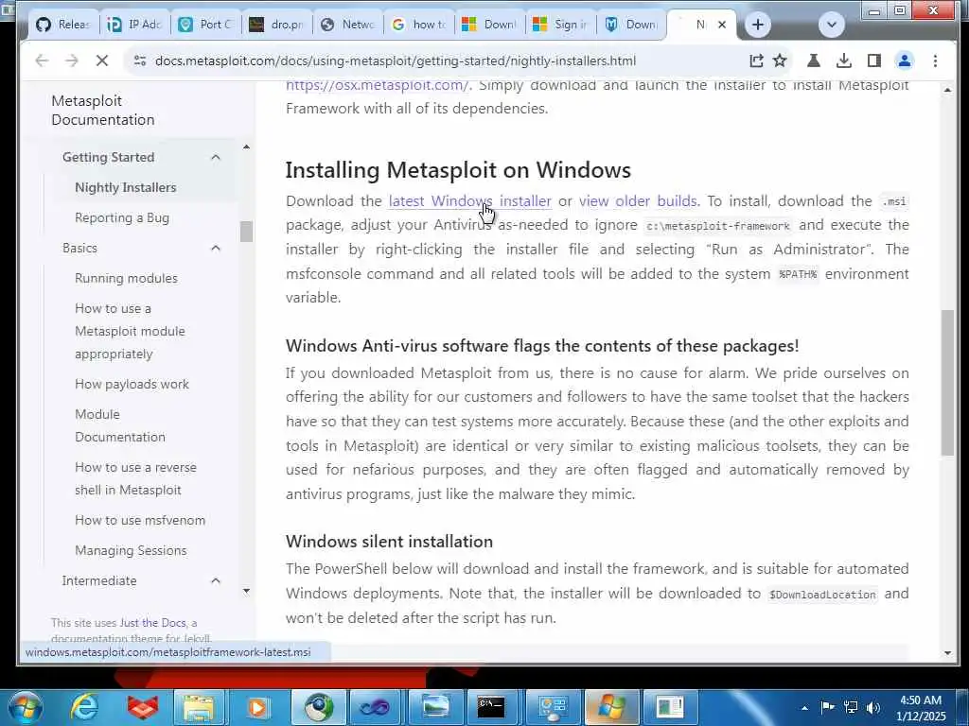This screenshot has height=726, width=969.
Task: Open the Windows Start button
Action: tap(25, 707)
